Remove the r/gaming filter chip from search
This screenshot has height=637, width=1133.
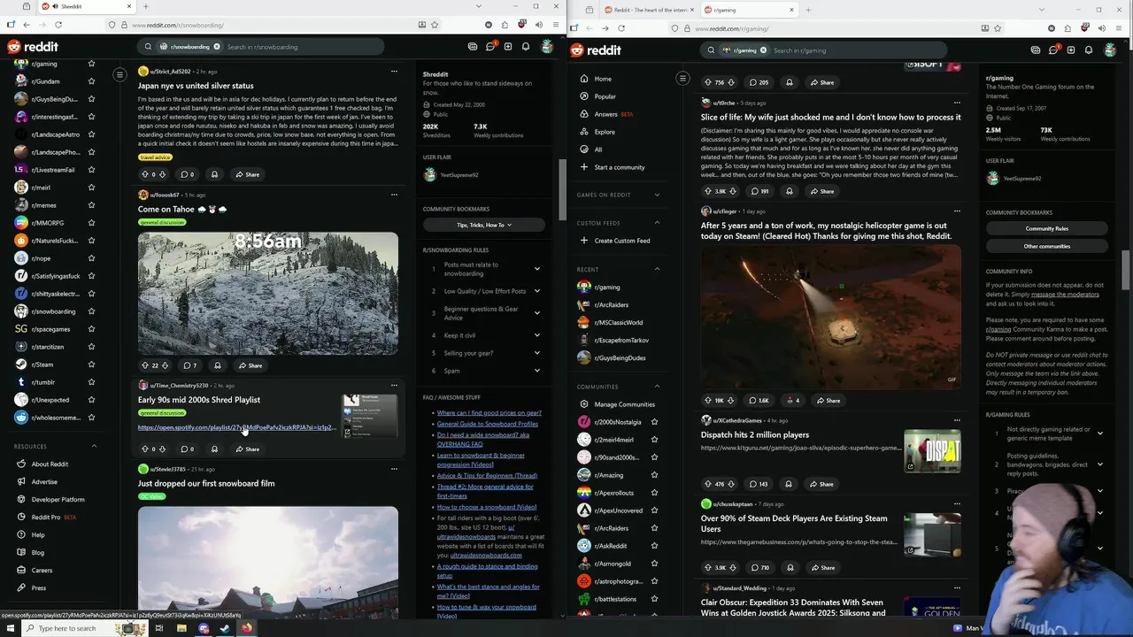click(763, 50)
